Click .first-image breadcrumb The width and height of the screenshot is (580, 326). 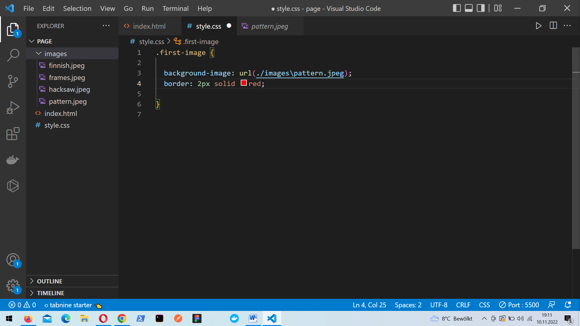[x=196, y=42]
